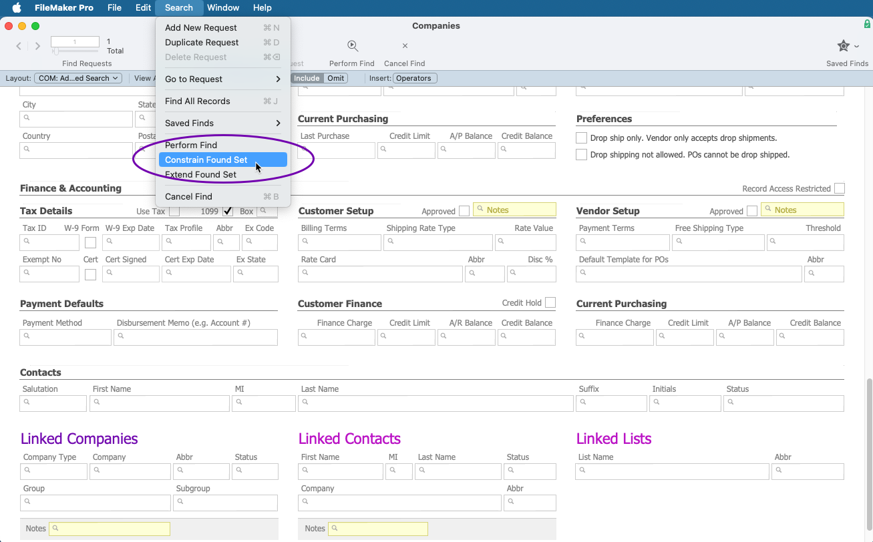Click the Contacts Salutation field
Screen dimensions: 873x542
tap(53, 403)
